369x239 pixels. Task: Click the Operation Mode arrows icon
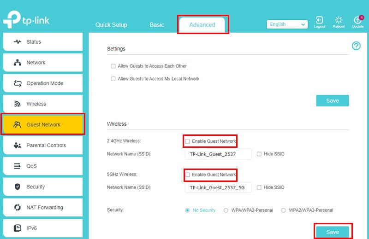[x=18, y=83]
